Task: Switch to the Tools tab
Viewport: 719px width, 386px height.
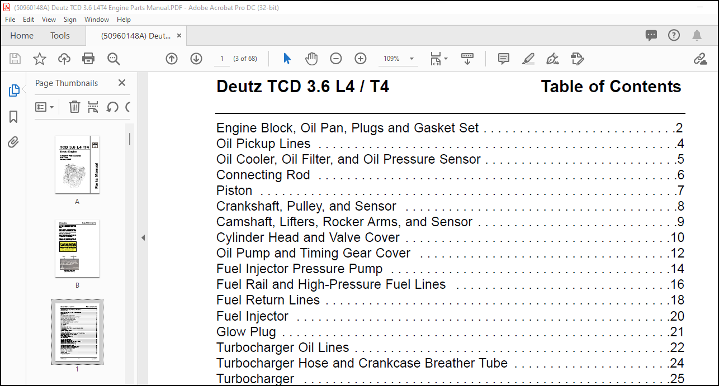Action: (60, 36)
